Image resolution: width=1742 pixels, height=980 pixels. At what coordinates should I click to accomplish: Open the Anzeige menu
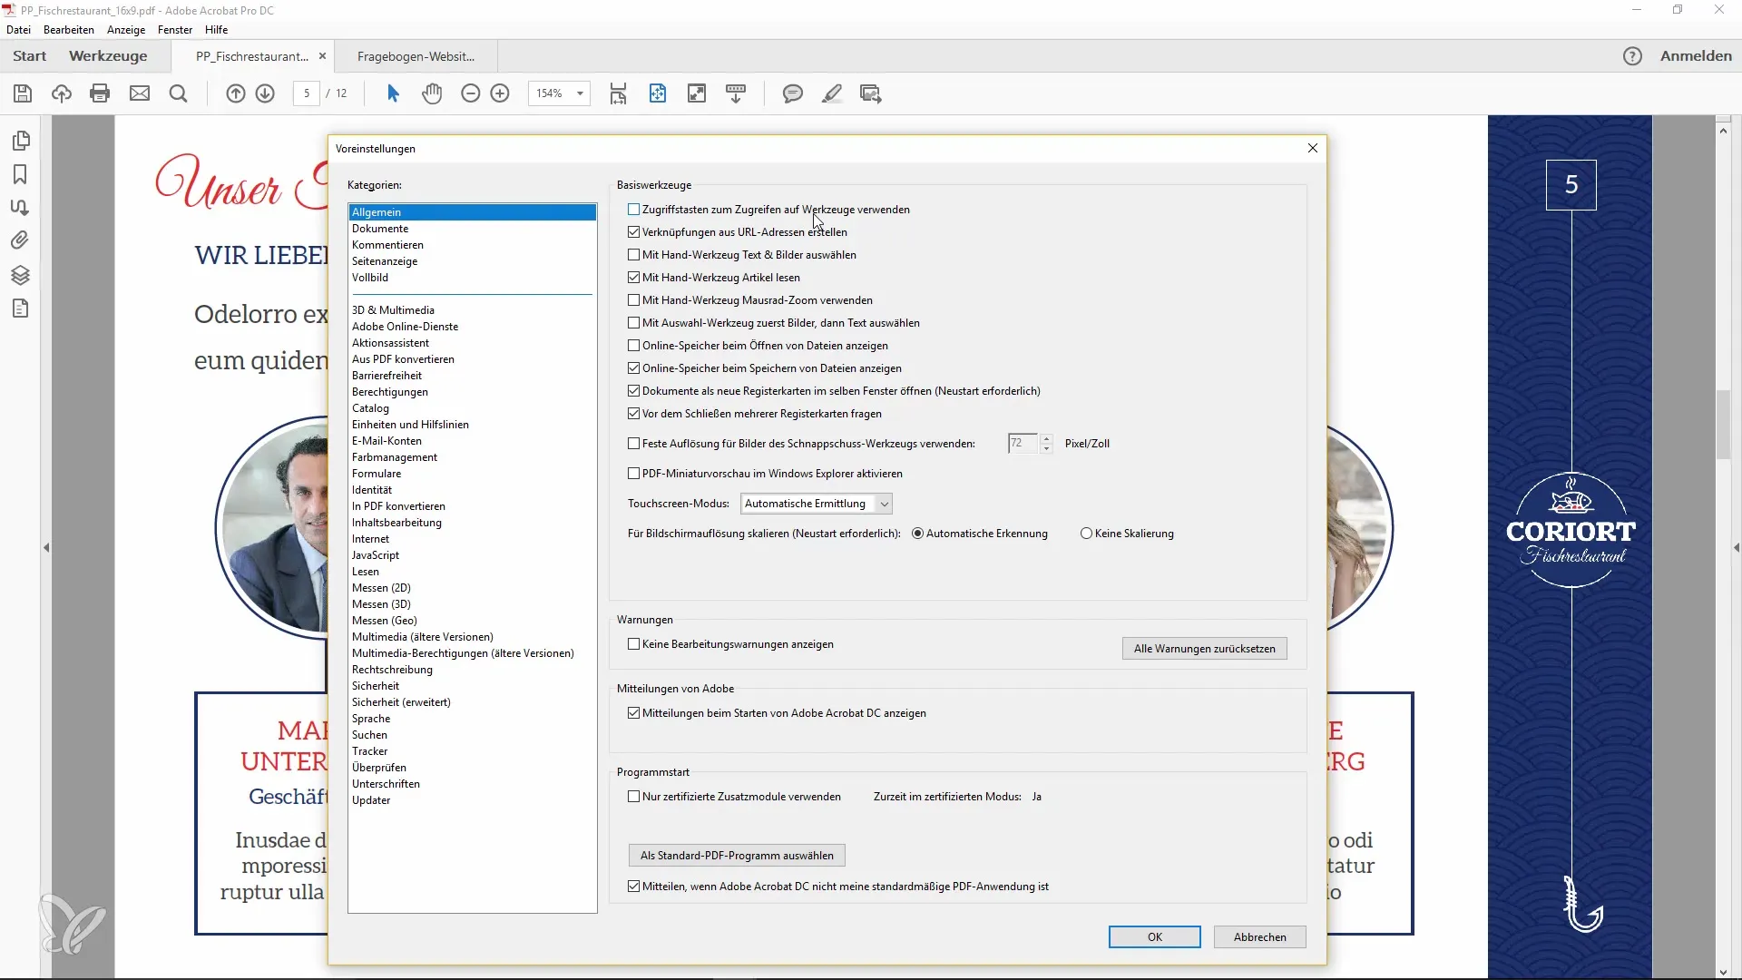point(126,30)
